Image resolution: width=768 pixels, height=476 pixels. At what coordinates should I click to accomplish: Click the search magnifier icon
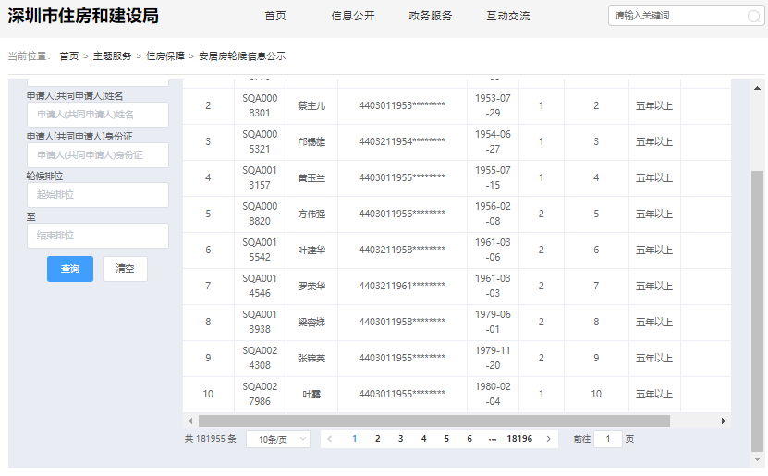pos(753,17)
